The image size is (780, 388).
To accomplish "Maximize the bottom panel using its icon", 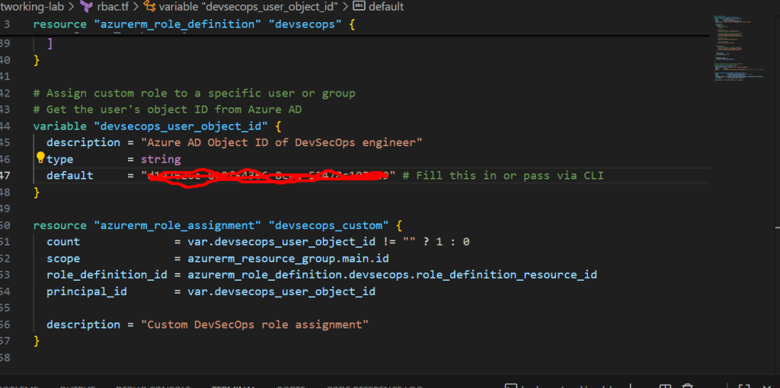I will (x=745, y=386).
